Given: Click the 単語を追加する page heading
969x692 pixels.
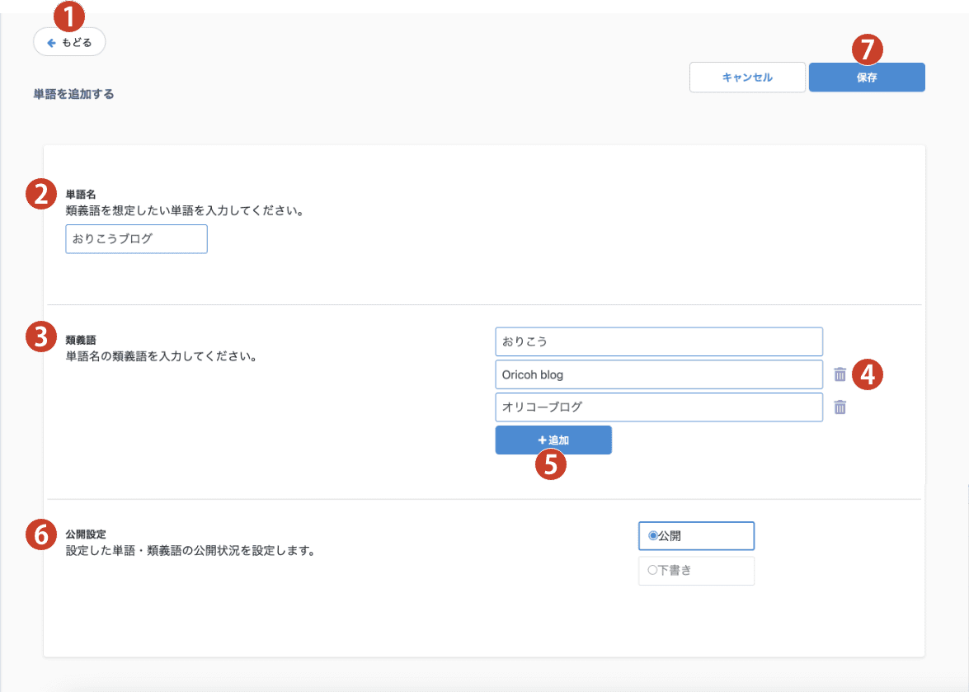Looking at the screenshot, I should pyautogui.click(x=73, y=95).
